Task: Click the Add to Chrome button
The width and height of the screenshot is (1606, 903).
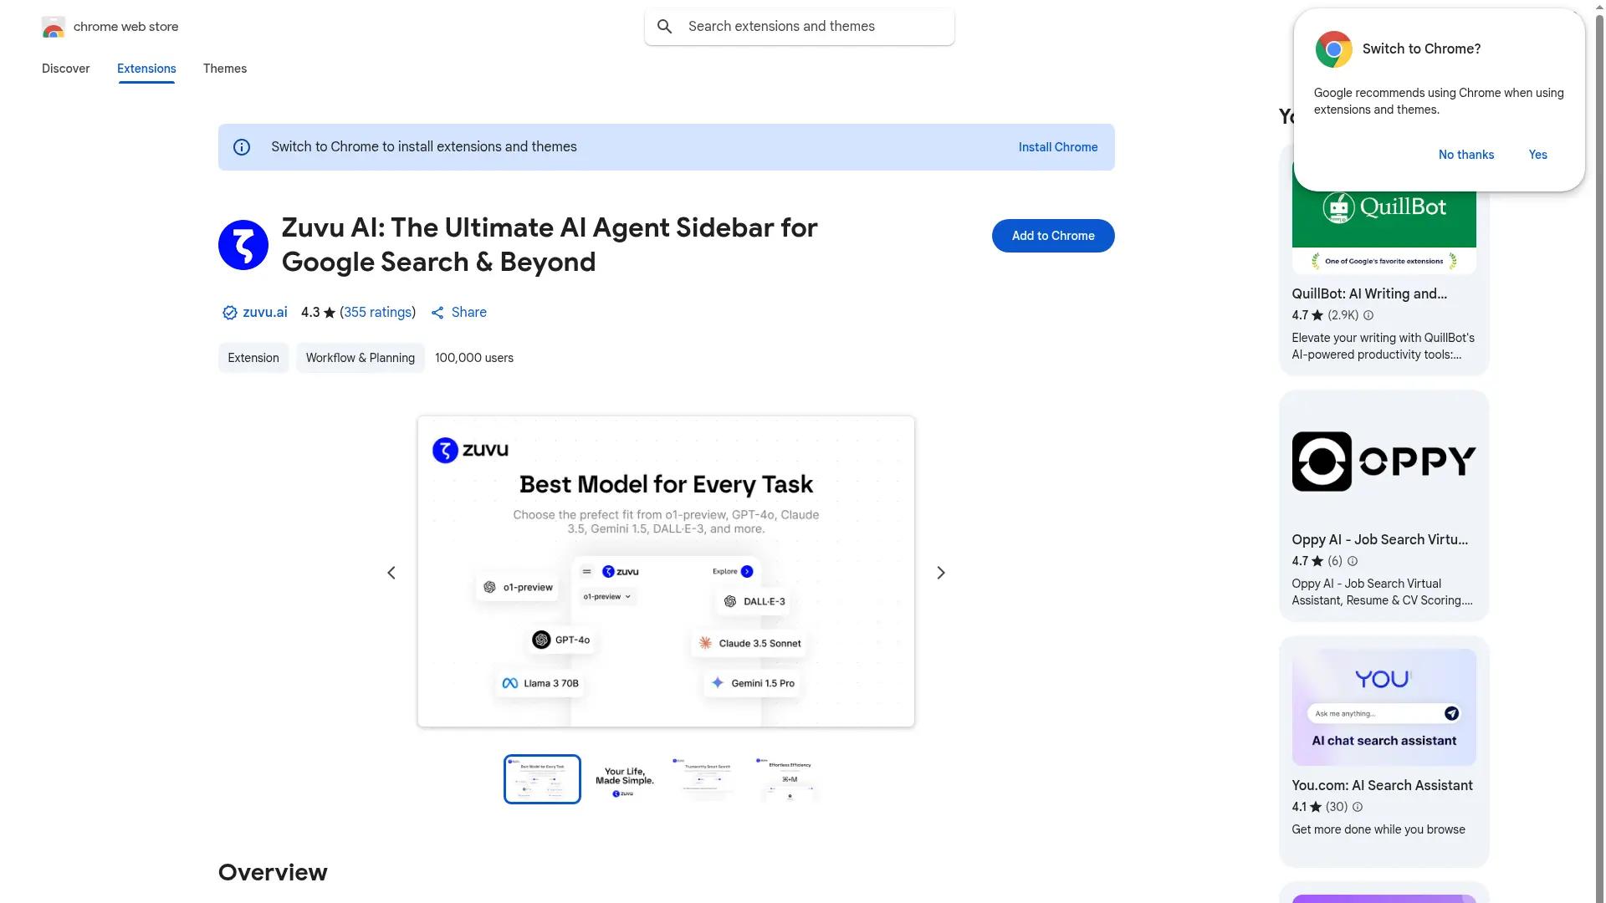Action: tap(1052, 236)
